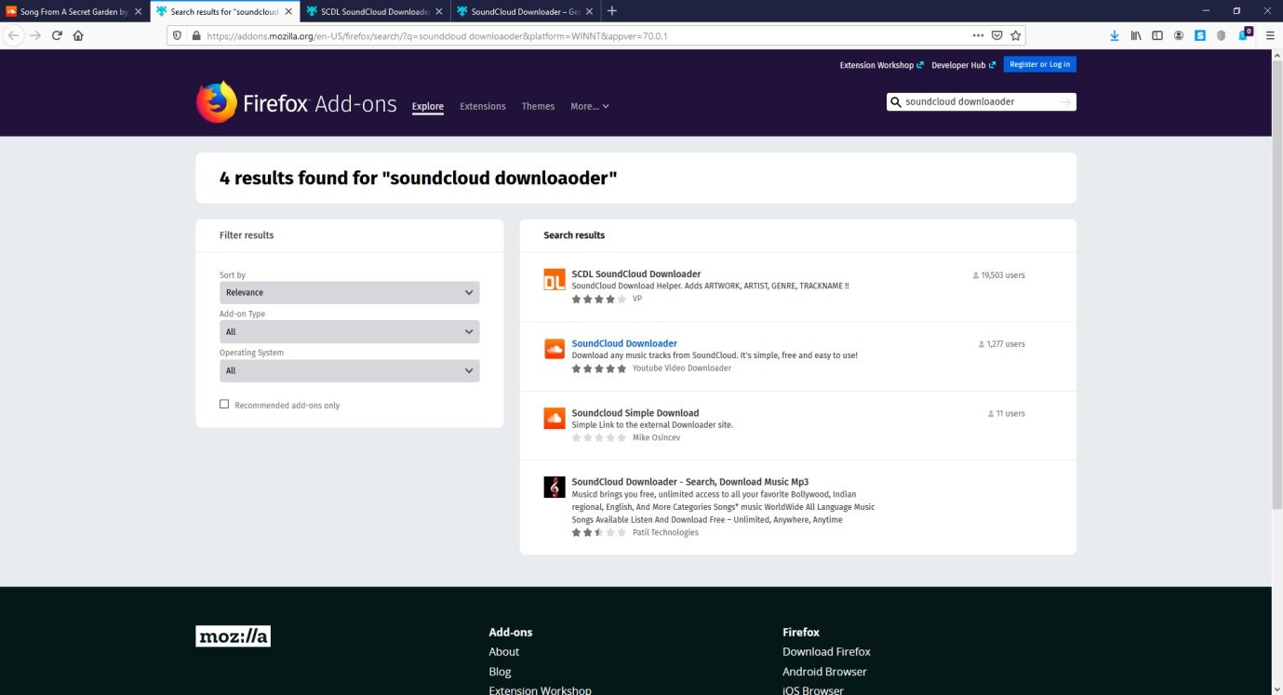Click the 19,503 users count
This screenshot has height=695, width=1283.
point(998,275)
